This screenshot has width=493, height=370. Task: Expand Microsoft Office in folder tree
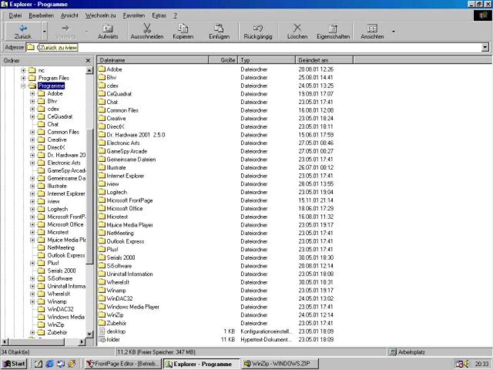pos(32,225)
